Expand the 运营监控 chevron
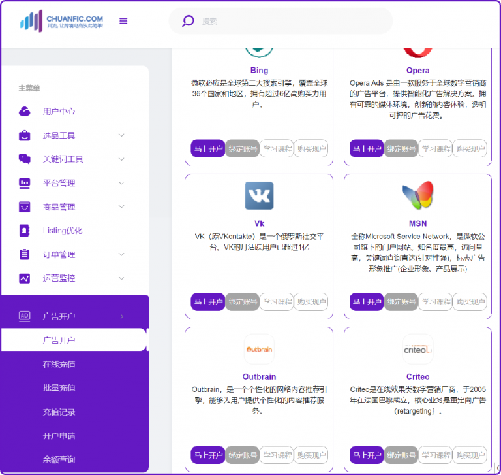 pyautogui.click(x=121, y=278)
